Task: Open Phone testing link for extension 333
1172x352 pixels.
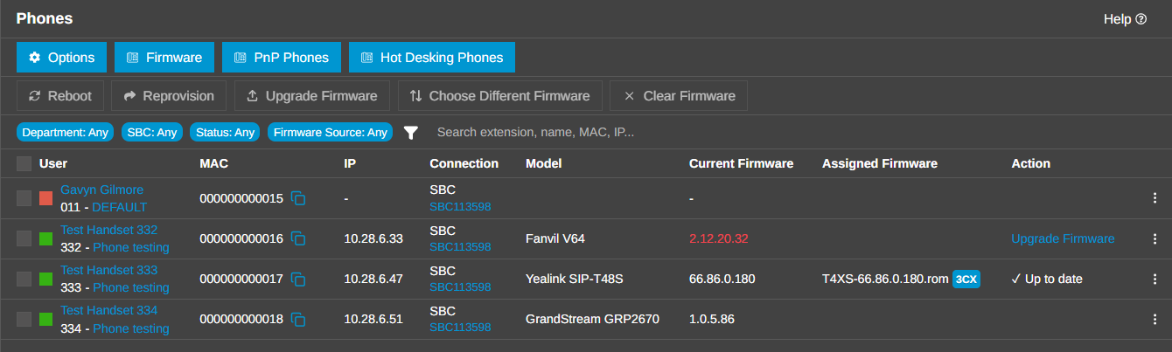Action: coord(131,287)
